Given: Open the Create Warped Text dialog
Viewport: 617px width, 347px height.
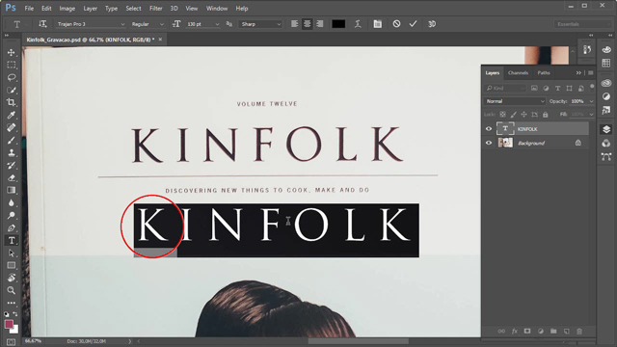Looking at the screenshot, I should (x=358, y=24).
